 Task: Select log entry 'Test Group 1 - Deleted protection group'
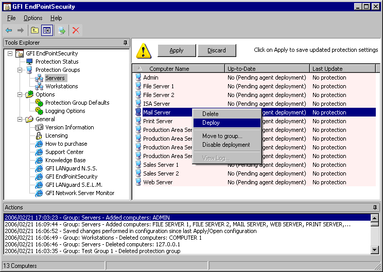click(x=187, y=251)
